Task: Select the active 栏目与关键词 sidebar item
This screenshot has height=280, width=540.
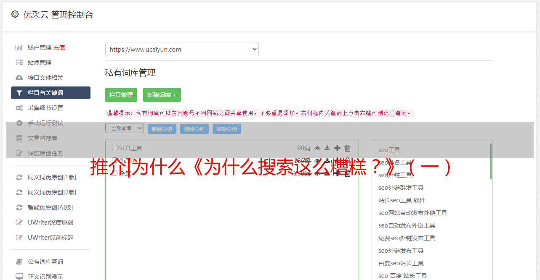Action: 51,93
